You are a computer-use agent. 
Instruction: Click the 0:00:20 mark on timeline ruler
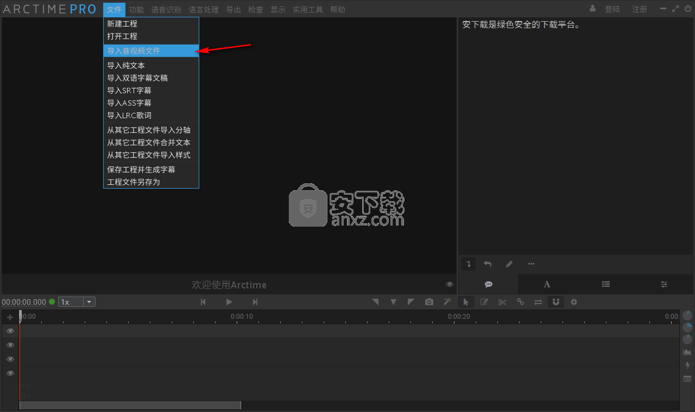point(459,316)
